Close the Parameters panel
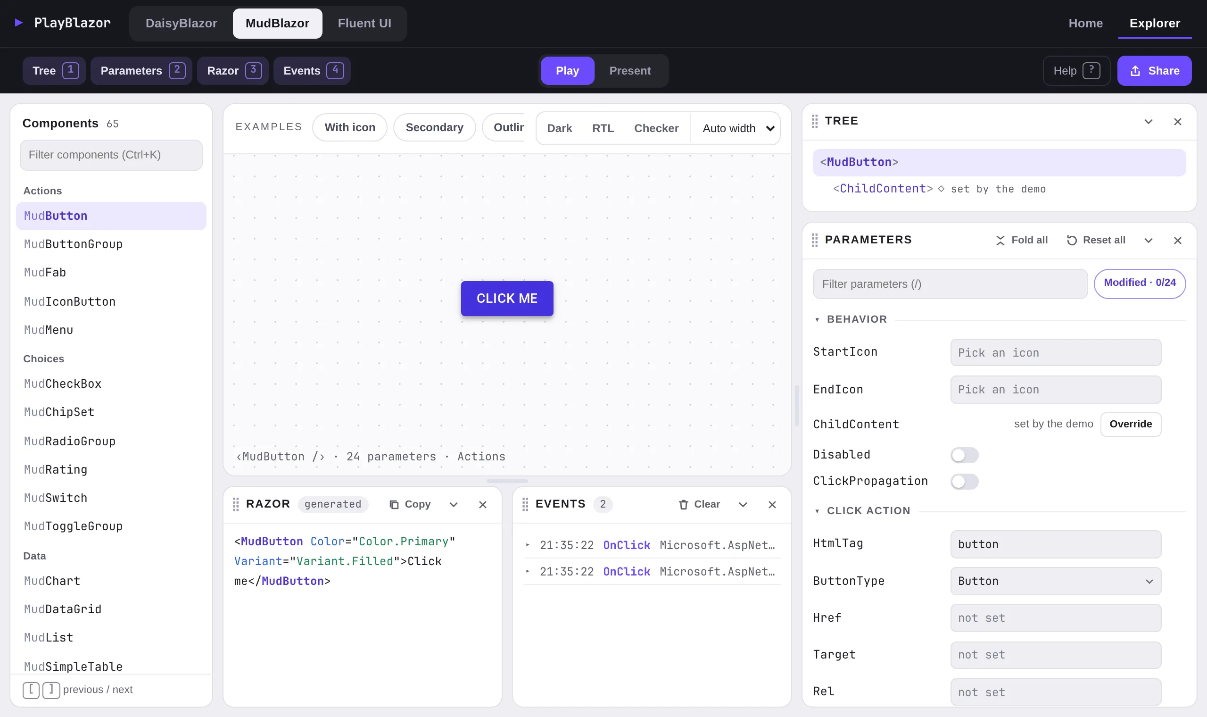Image resolution: width=1207 pixels, height=717 pixels. point(1178,241)
